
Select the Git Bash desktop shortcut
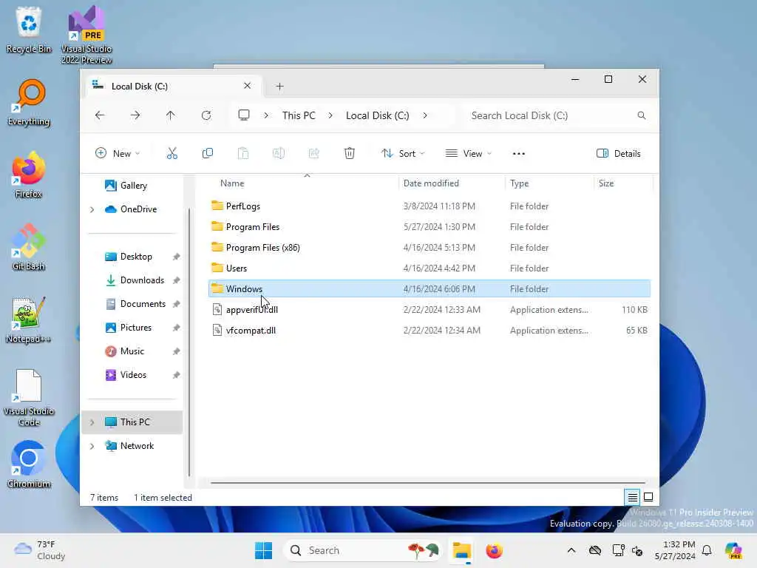click(x=29, y=248)
